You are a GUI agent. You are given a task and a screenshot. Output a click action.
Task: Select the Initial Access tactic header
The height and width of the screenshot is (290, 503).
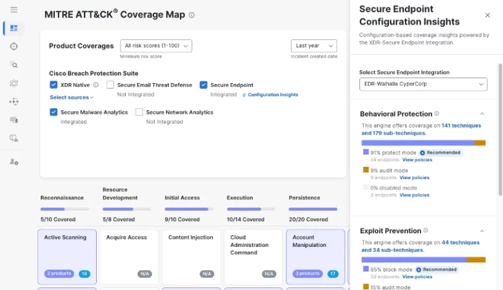[x=182, y=198]
